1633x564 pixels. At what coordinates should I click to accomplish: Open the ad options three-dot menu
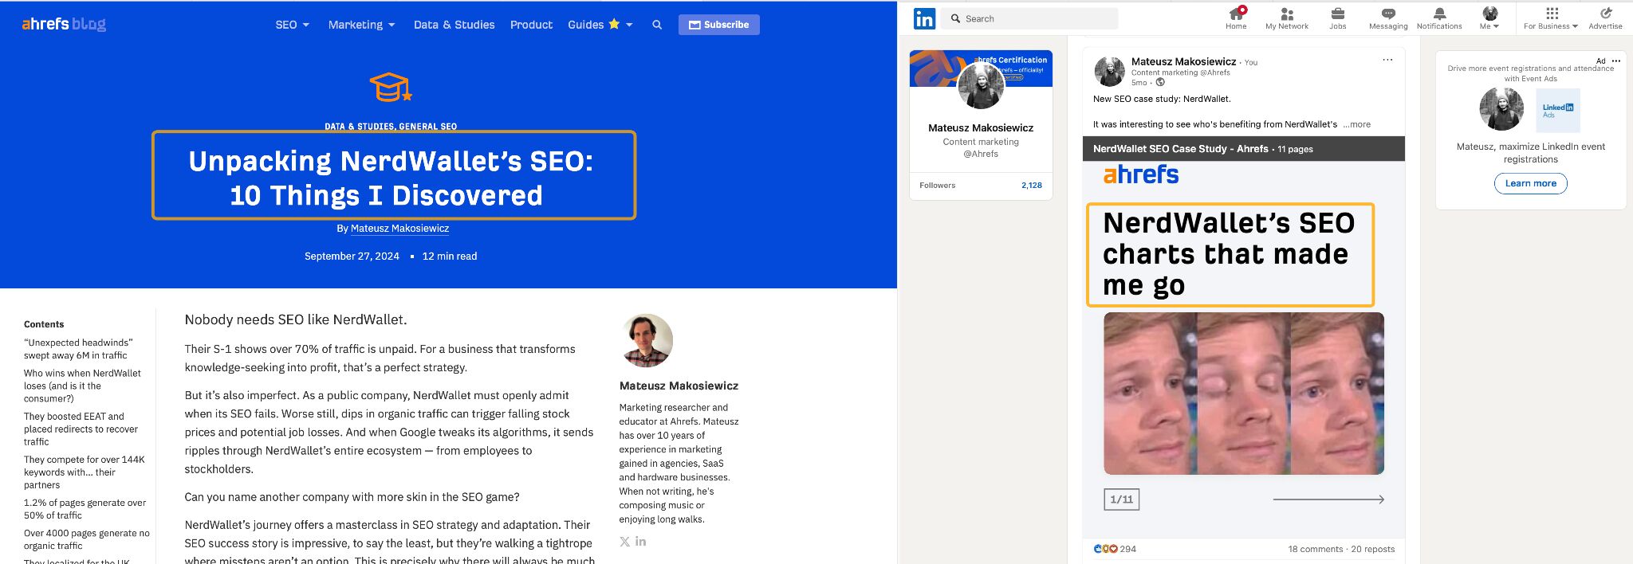tap(1616, 61)
